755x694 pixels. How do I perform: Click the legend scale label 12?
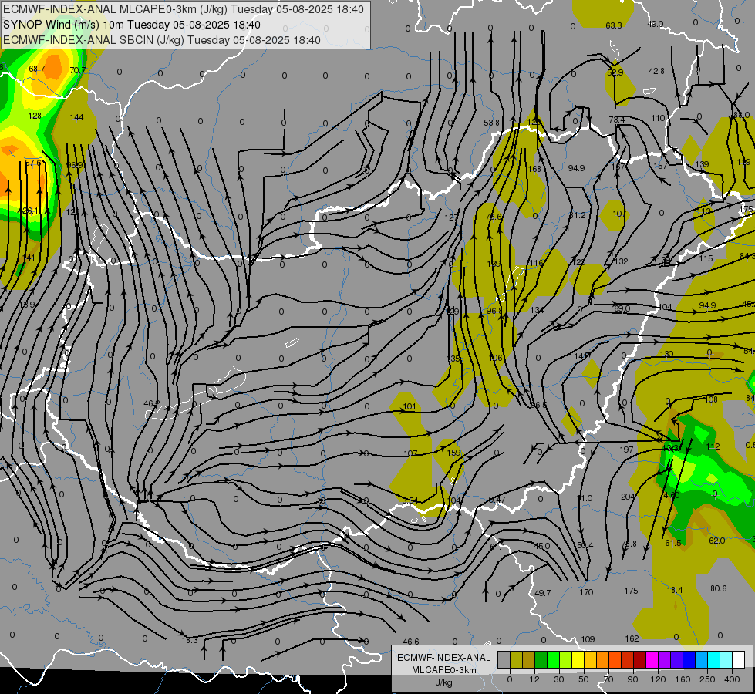[x=534, y=679]
